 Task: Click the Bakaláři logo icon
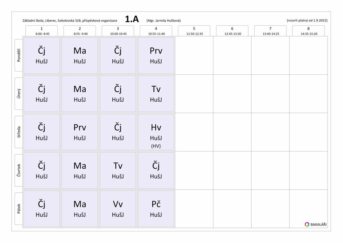(x=307, y=225)
